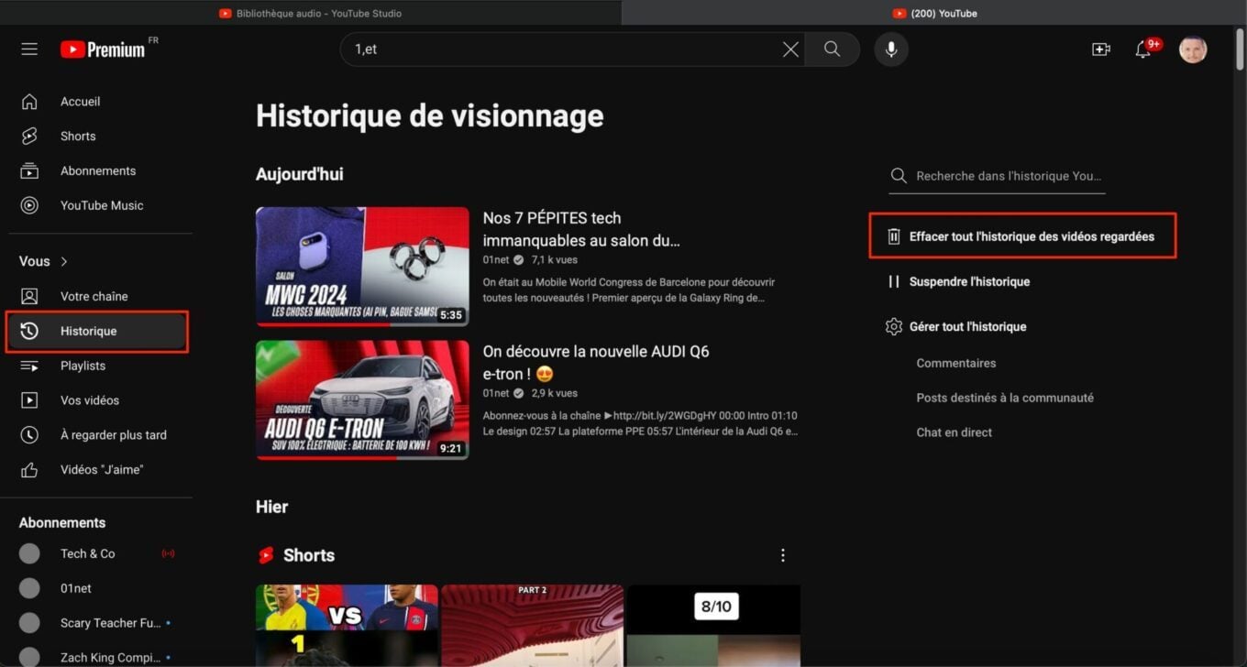The height and width of the screenshot is (667, 1247).
Task: Open the MWC 2024 video thumbnail
Action: tap(362, 267)
